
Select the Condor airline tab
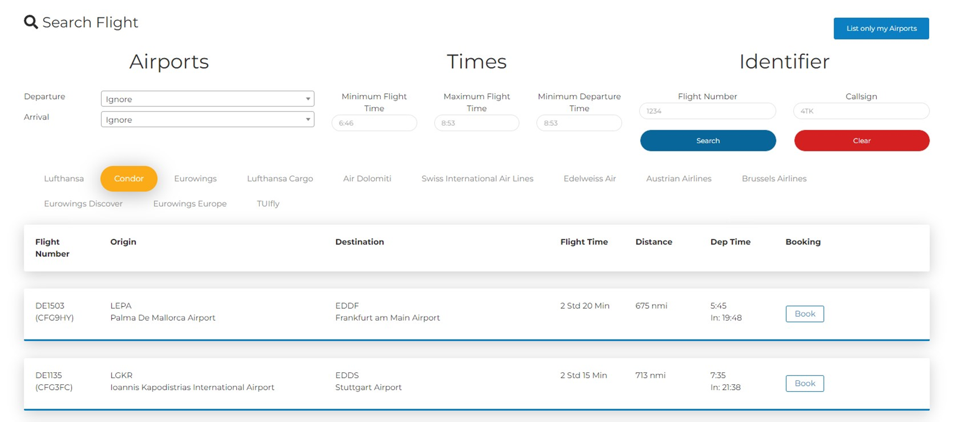[129, 179]
